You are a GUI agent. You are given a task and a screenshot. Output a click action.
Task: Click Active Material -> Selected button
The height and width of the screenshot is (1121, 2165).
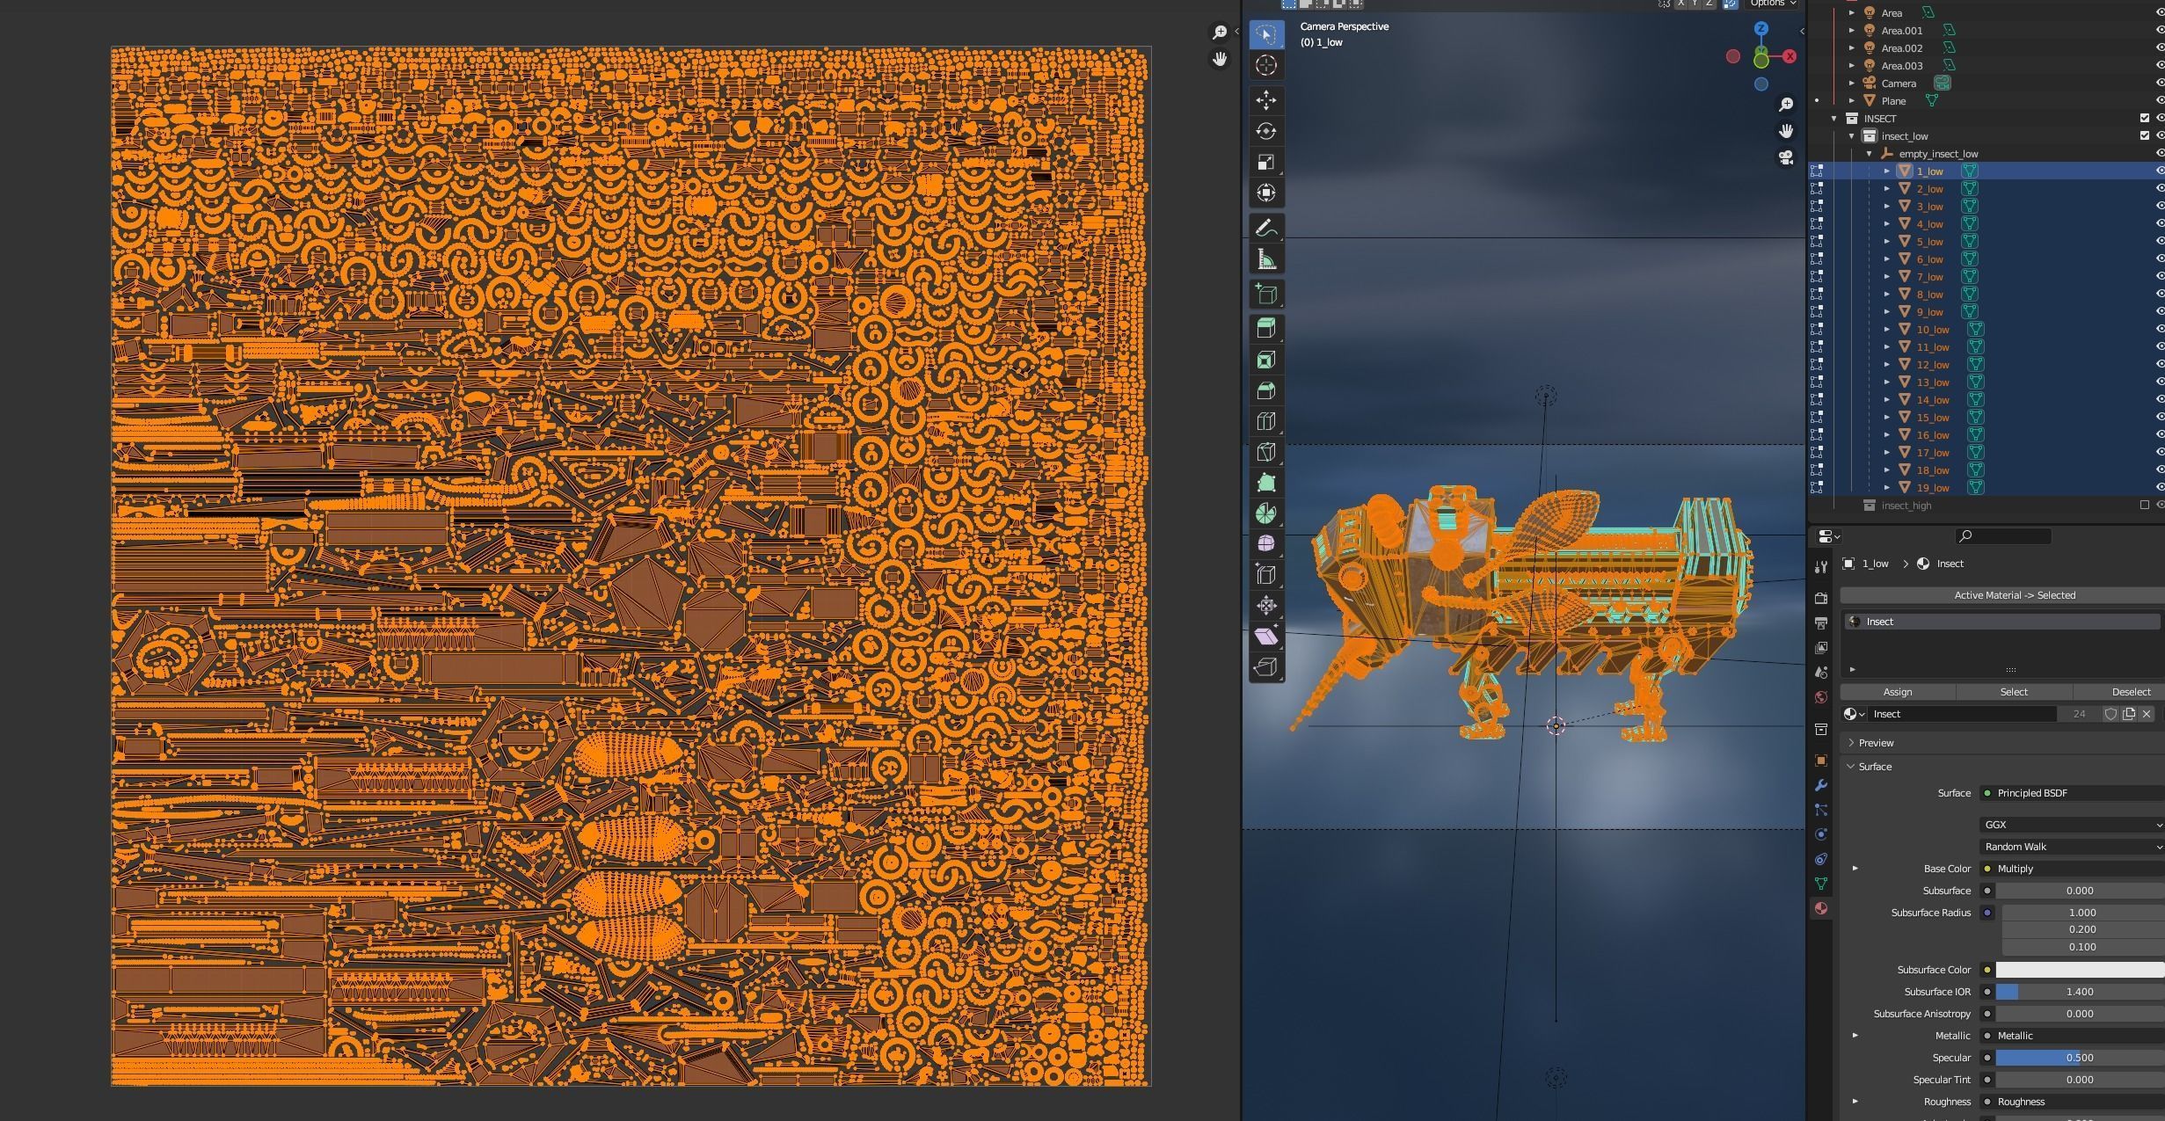(2014, 595)
